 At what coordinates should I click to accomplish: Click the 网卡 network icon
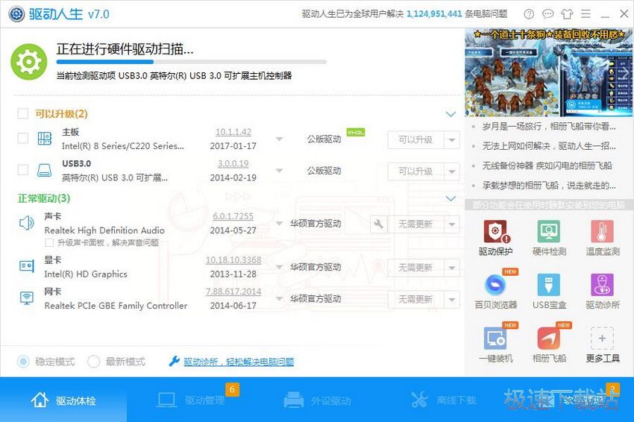tap(27, 298)
